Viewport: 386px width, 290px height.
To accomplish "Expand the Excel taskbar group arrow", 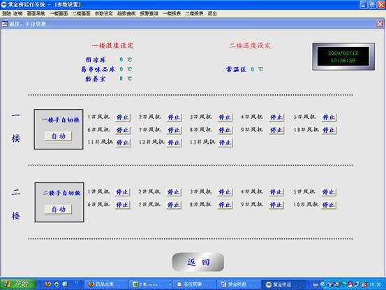I will coord(170,284).
